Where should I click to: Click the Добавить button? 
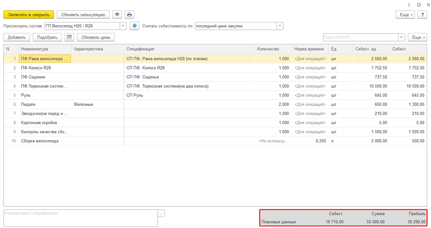17,38
